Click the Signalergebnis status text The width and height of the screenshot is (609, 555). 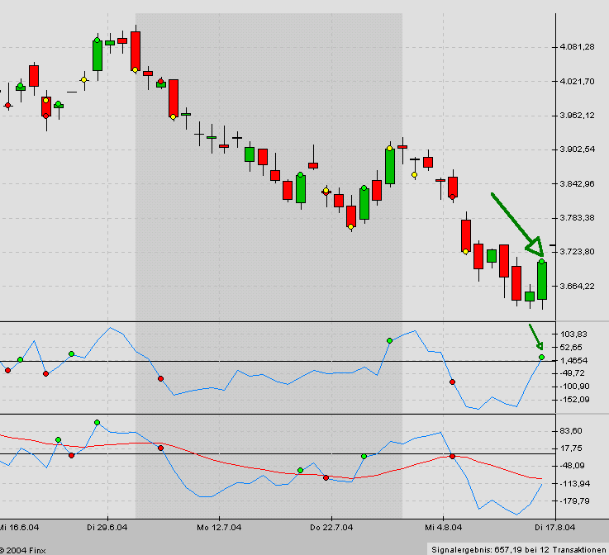click(518, 549)
